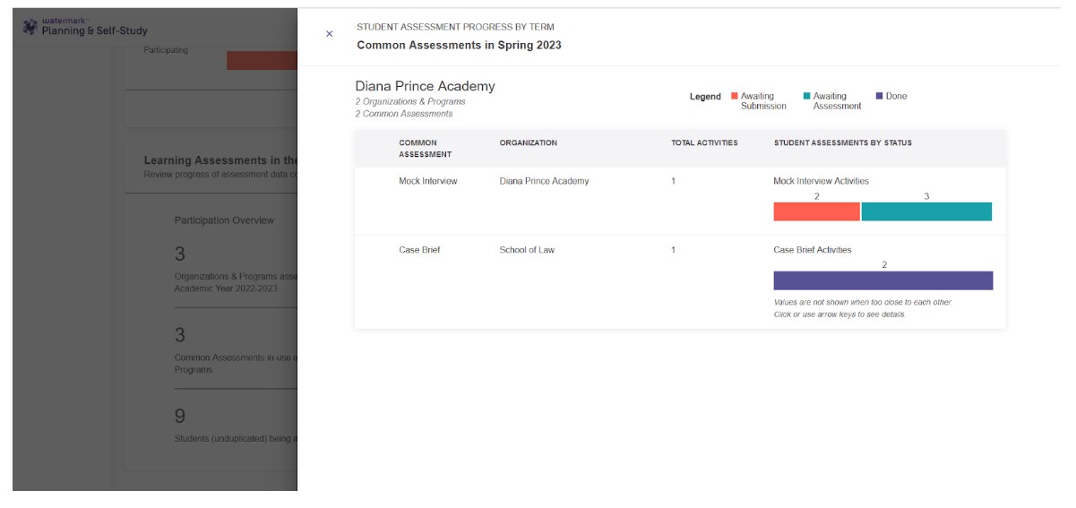
Task: Close the Student Assessment Progress panel
Action: 329,34
